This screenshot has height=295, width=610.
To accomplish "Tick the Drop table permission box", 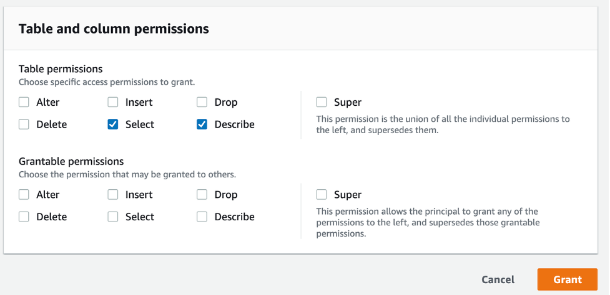I will coord(202,102).
